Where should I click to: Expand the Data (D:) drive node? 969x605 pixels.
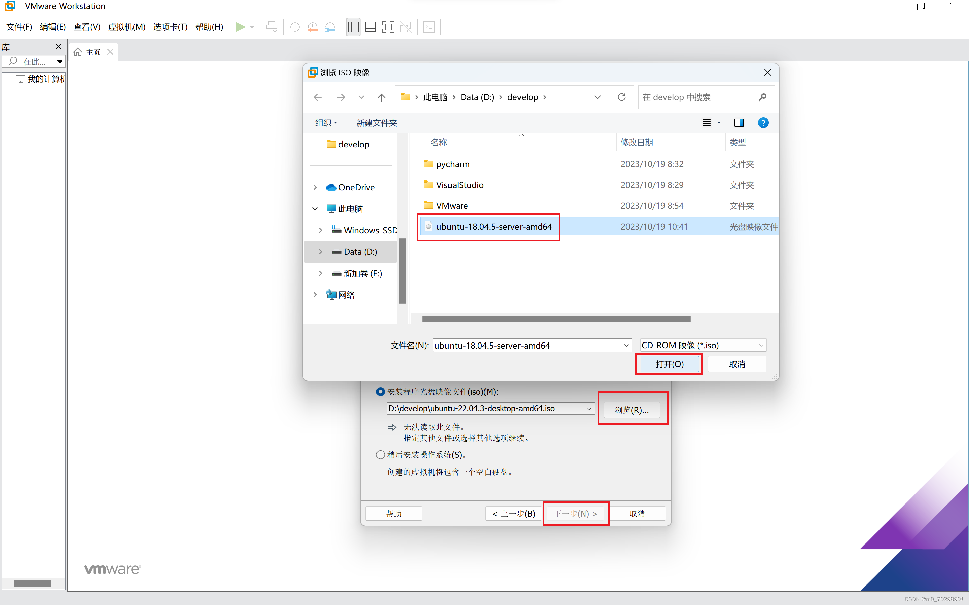[320, 252]
